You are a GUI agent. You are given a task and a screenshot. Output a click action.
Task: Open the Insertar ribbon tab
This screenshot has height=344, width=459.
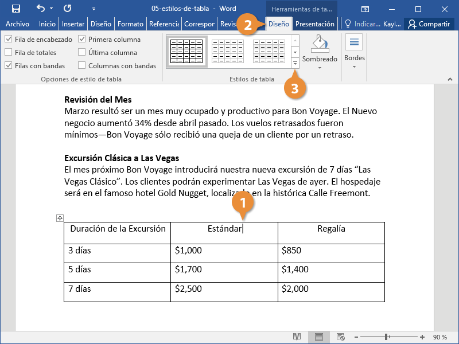tap(73, 24)
